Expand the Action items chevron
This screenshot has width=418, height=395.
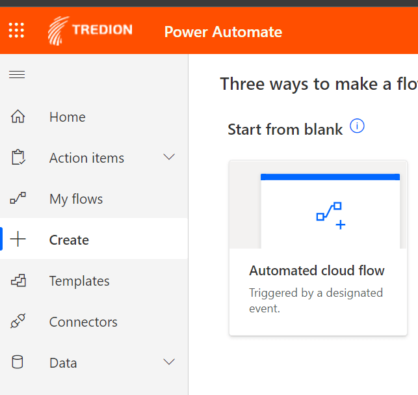[169, 157]
